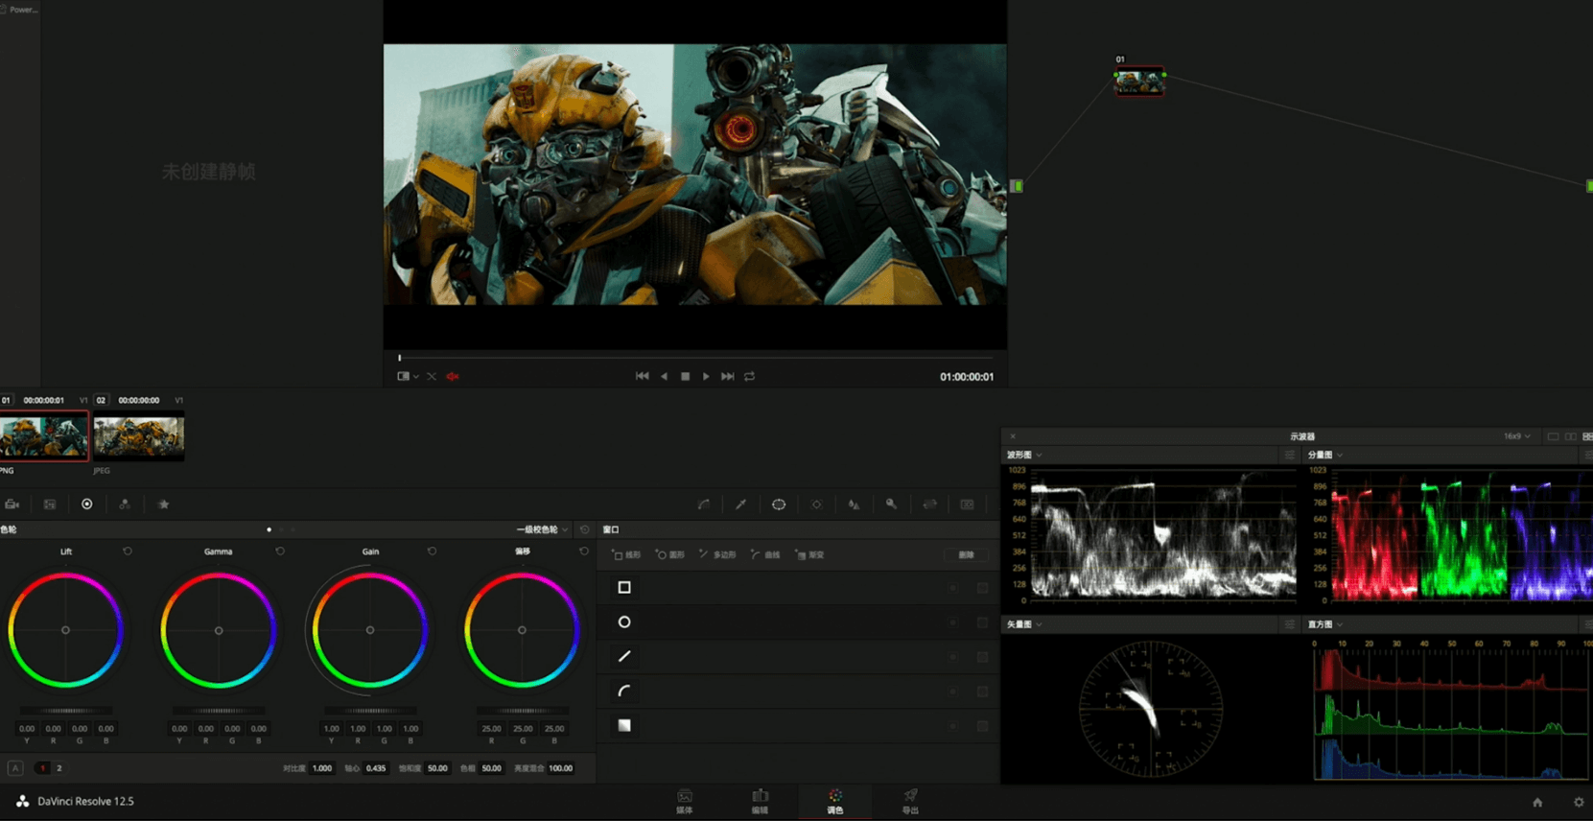Open the Sizing palette

click(x=929, y=504)
